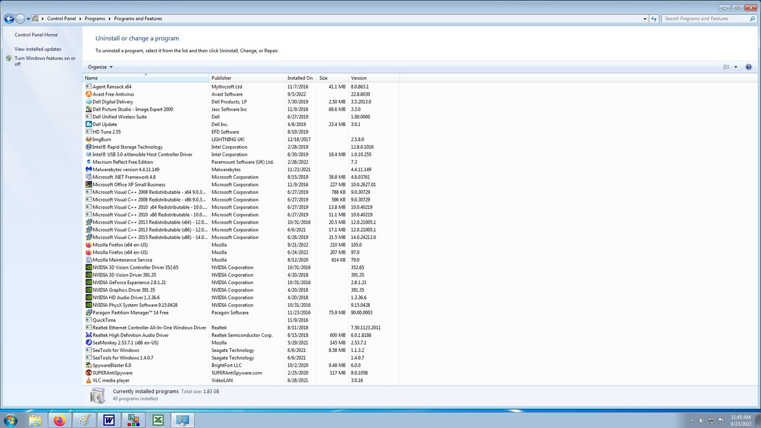
Task: Open File Explorer folder on taskbar
Action: 35,420
